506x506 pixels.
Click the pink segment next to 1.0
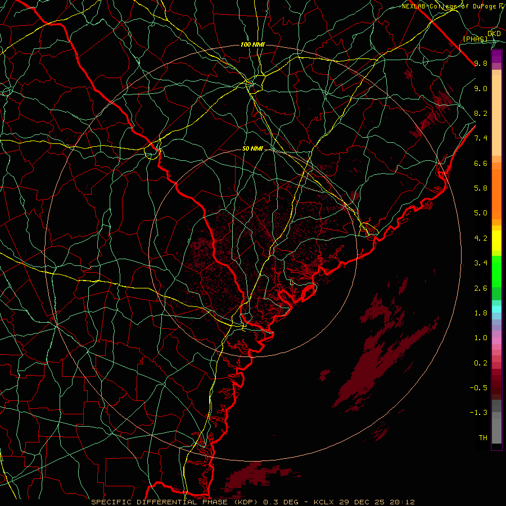tap(496, 340)
